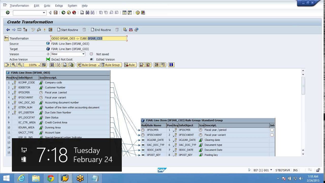Click the Save disk icon in standard toolbar

pyautogui.click(x=56, y=12)
